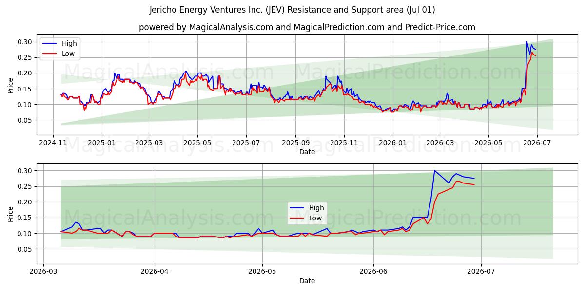
Task: Click the '2026-07' x-axis label in bottom chart
Action: (x=481, y=272)
